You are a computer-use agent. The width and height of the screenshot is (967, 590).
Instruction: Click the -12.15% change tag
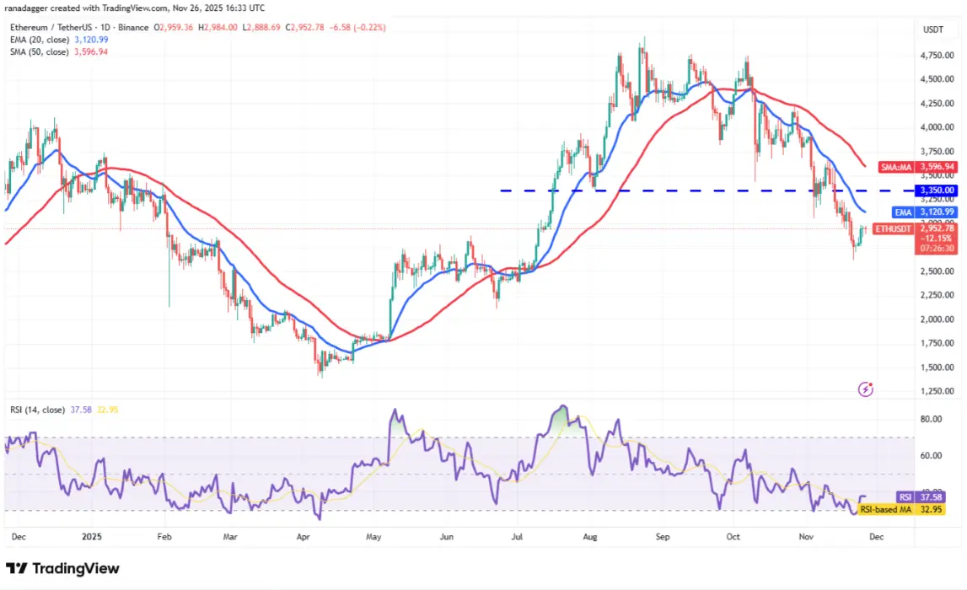937,238
